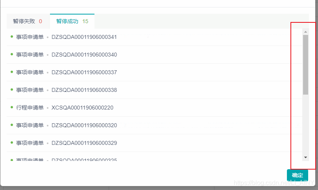
Task: Select row DZSQDA00011906000341
Action: tap(154, 37)
